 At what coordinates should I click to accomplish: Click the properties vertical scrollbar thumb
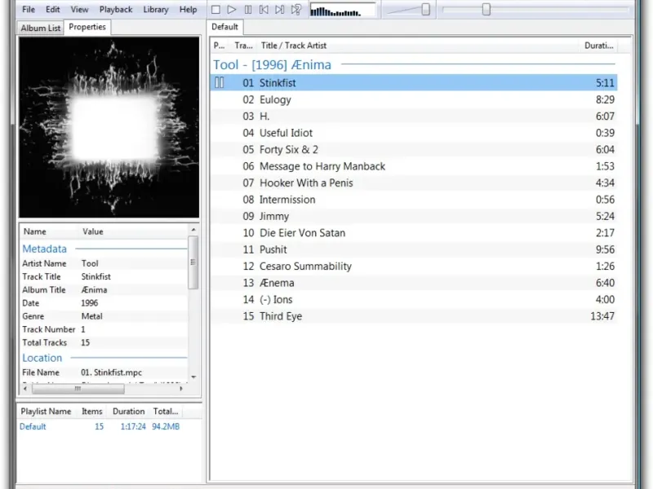193,262
